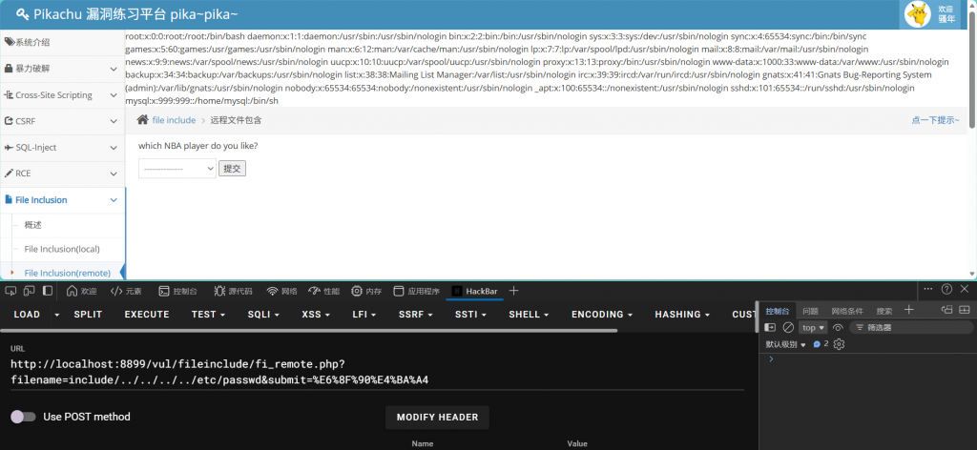977x450 pixels.
Task: Expand 暴力破解 sidebar menu
Action: (x=62, y=69)
